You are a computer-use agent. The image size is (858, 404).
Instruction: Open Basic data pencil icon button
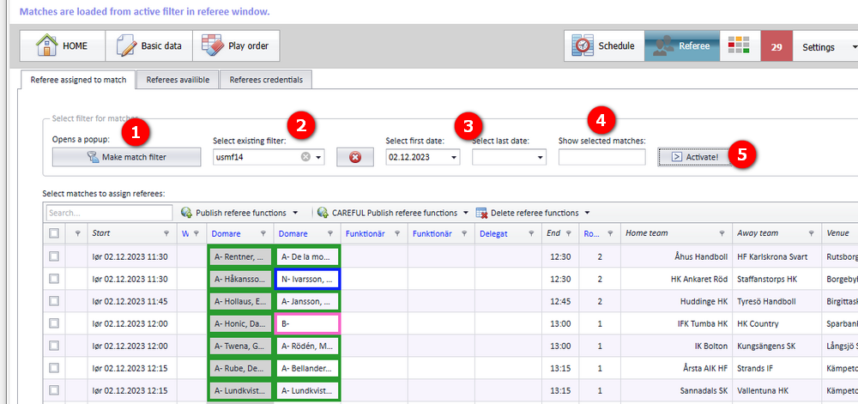point(148,46)
